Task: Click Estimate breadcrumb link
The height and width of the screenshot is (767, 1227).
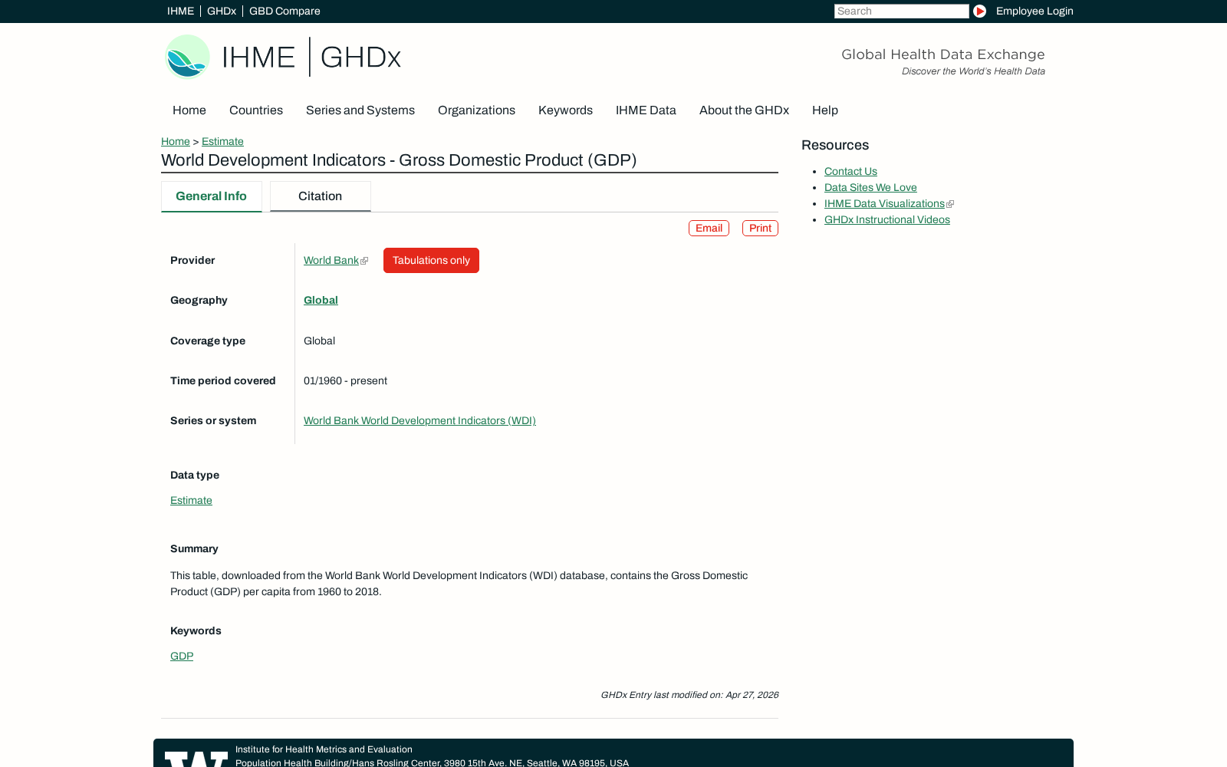Action: point(222,141)
